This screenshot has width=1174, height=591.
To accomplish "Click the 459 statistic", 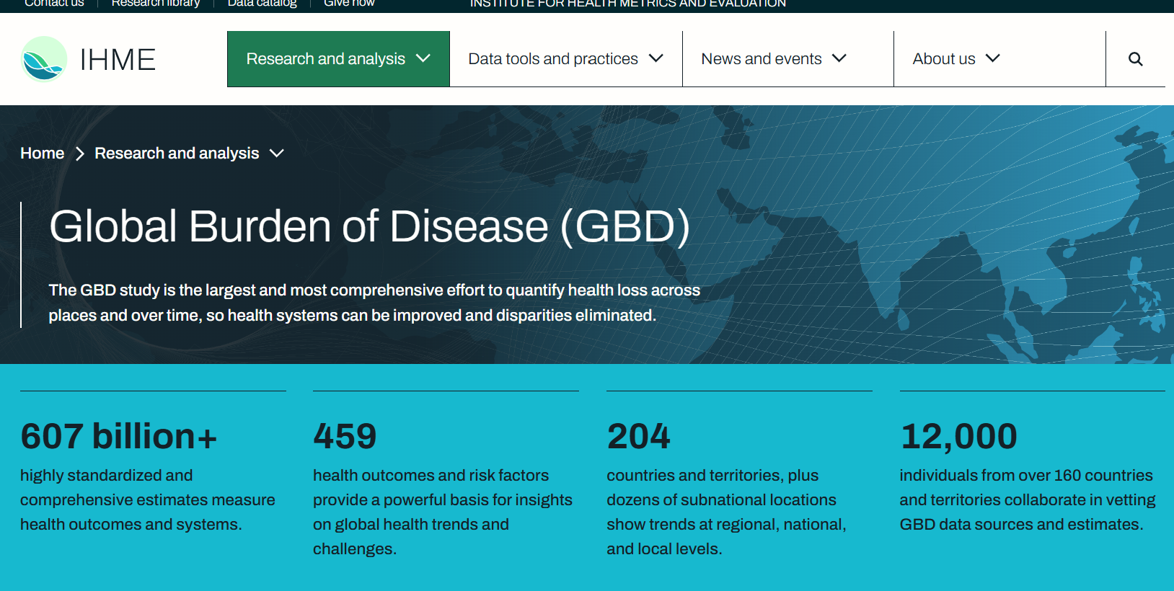I will 345,437.
